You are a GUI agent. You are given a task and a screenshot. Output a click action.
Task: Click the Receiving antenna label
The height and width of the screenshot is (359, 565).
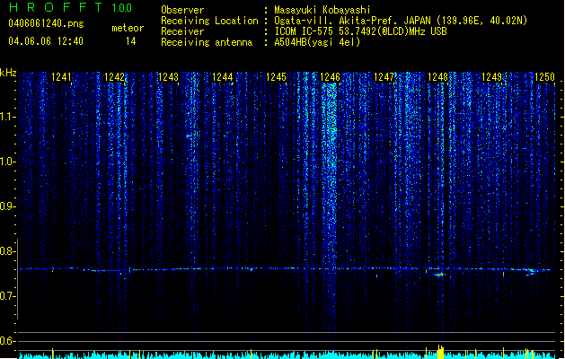pyautogui.click(x=207, y=42)
